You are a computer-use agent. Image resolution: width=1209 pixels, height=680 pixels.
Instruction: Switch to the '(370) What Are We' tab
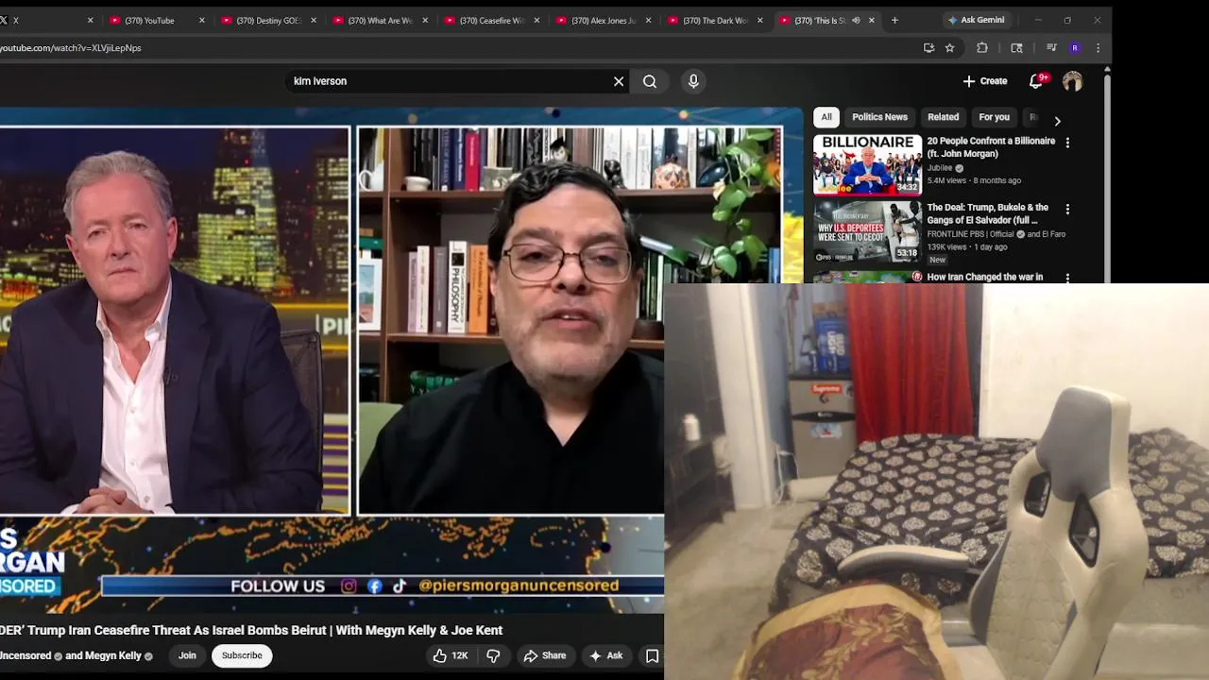pyautogui.click(x=379, y=20)
